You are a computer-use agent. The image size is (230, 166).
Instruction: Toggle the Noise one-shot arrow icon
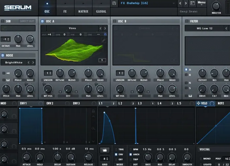click(8, 73)
